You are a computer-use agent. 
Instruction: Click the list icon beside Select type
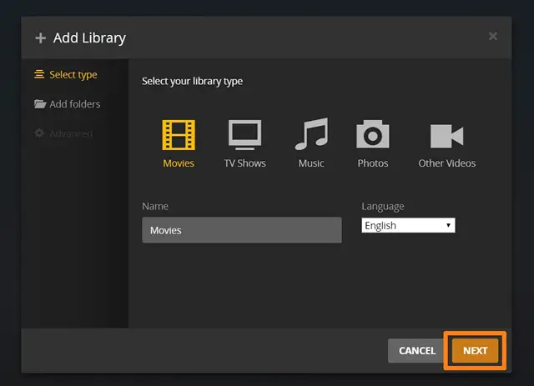pos(39,74)
